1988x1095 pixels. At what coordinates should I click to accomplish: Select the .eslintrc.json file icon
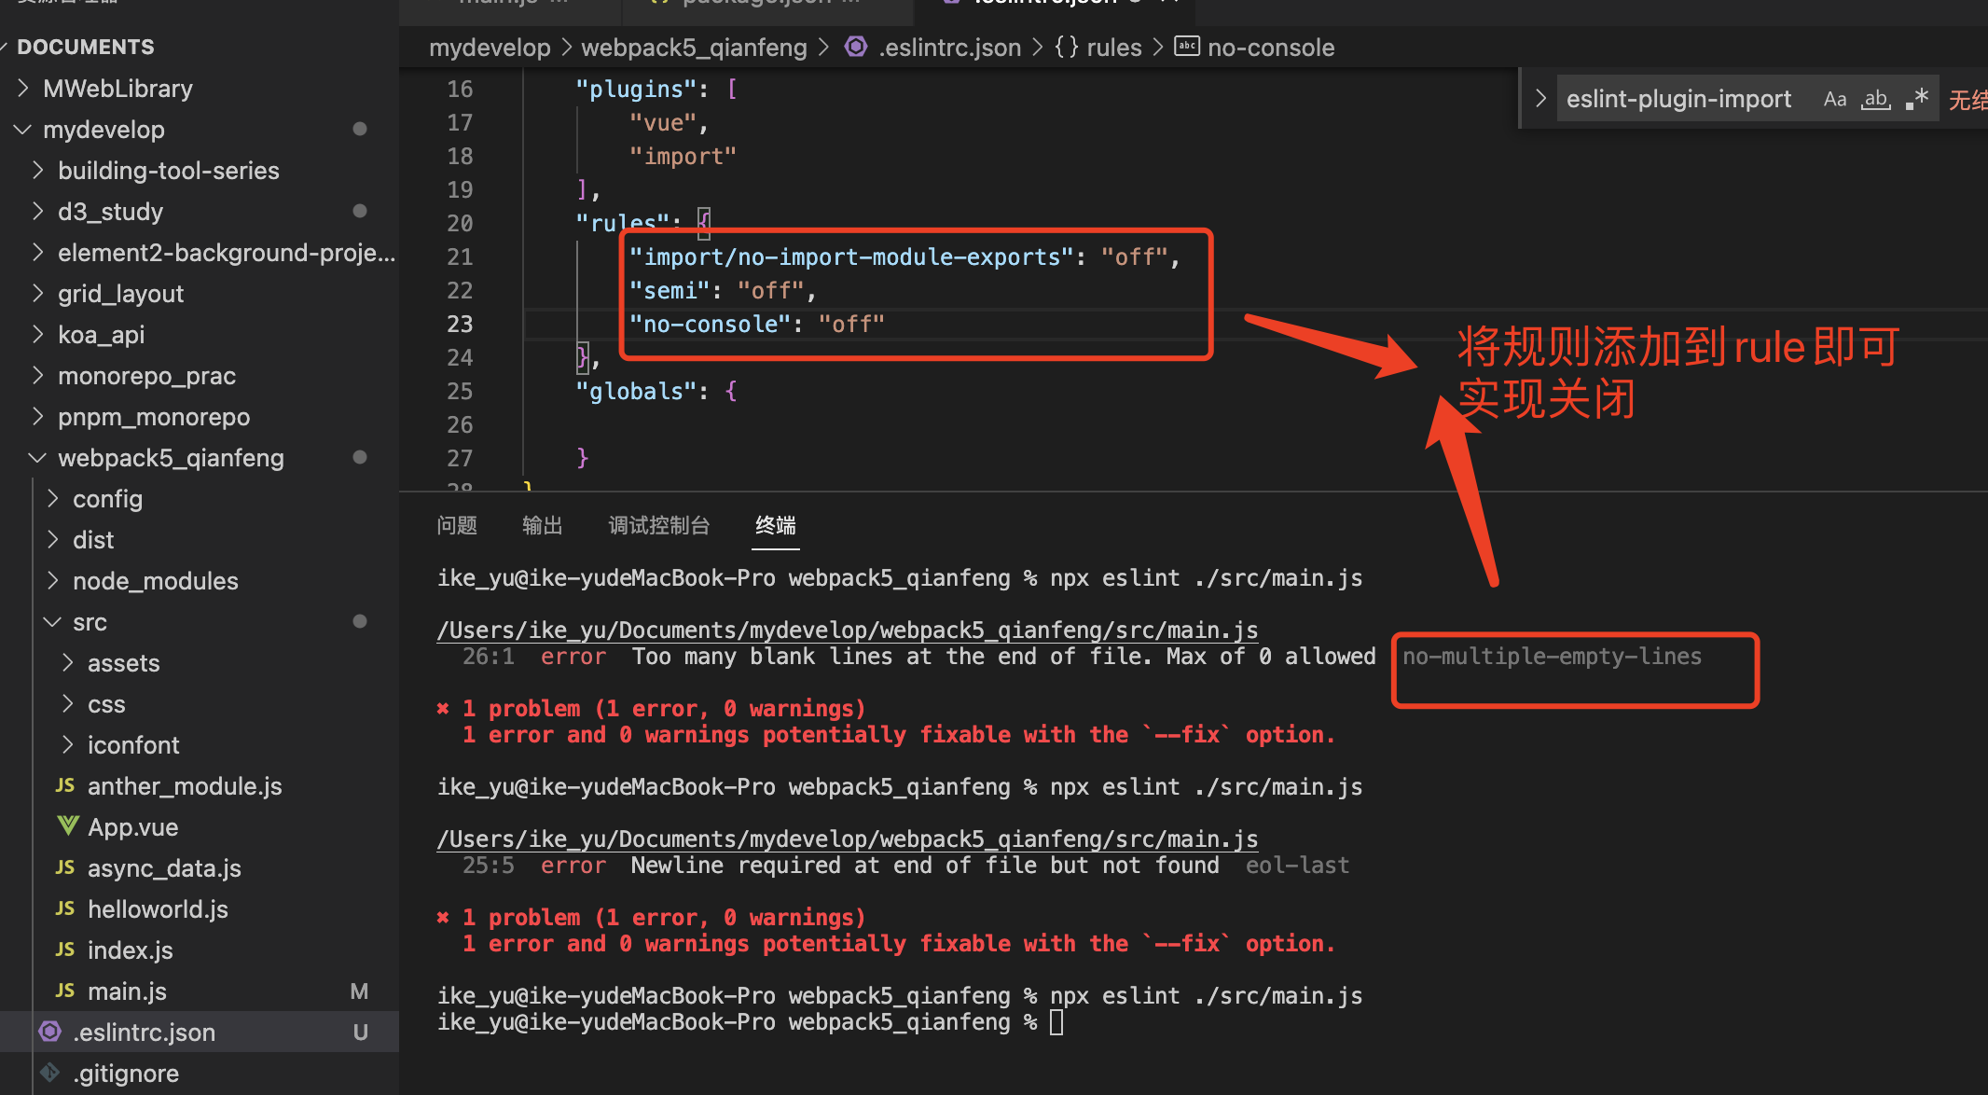[50, 1032]
